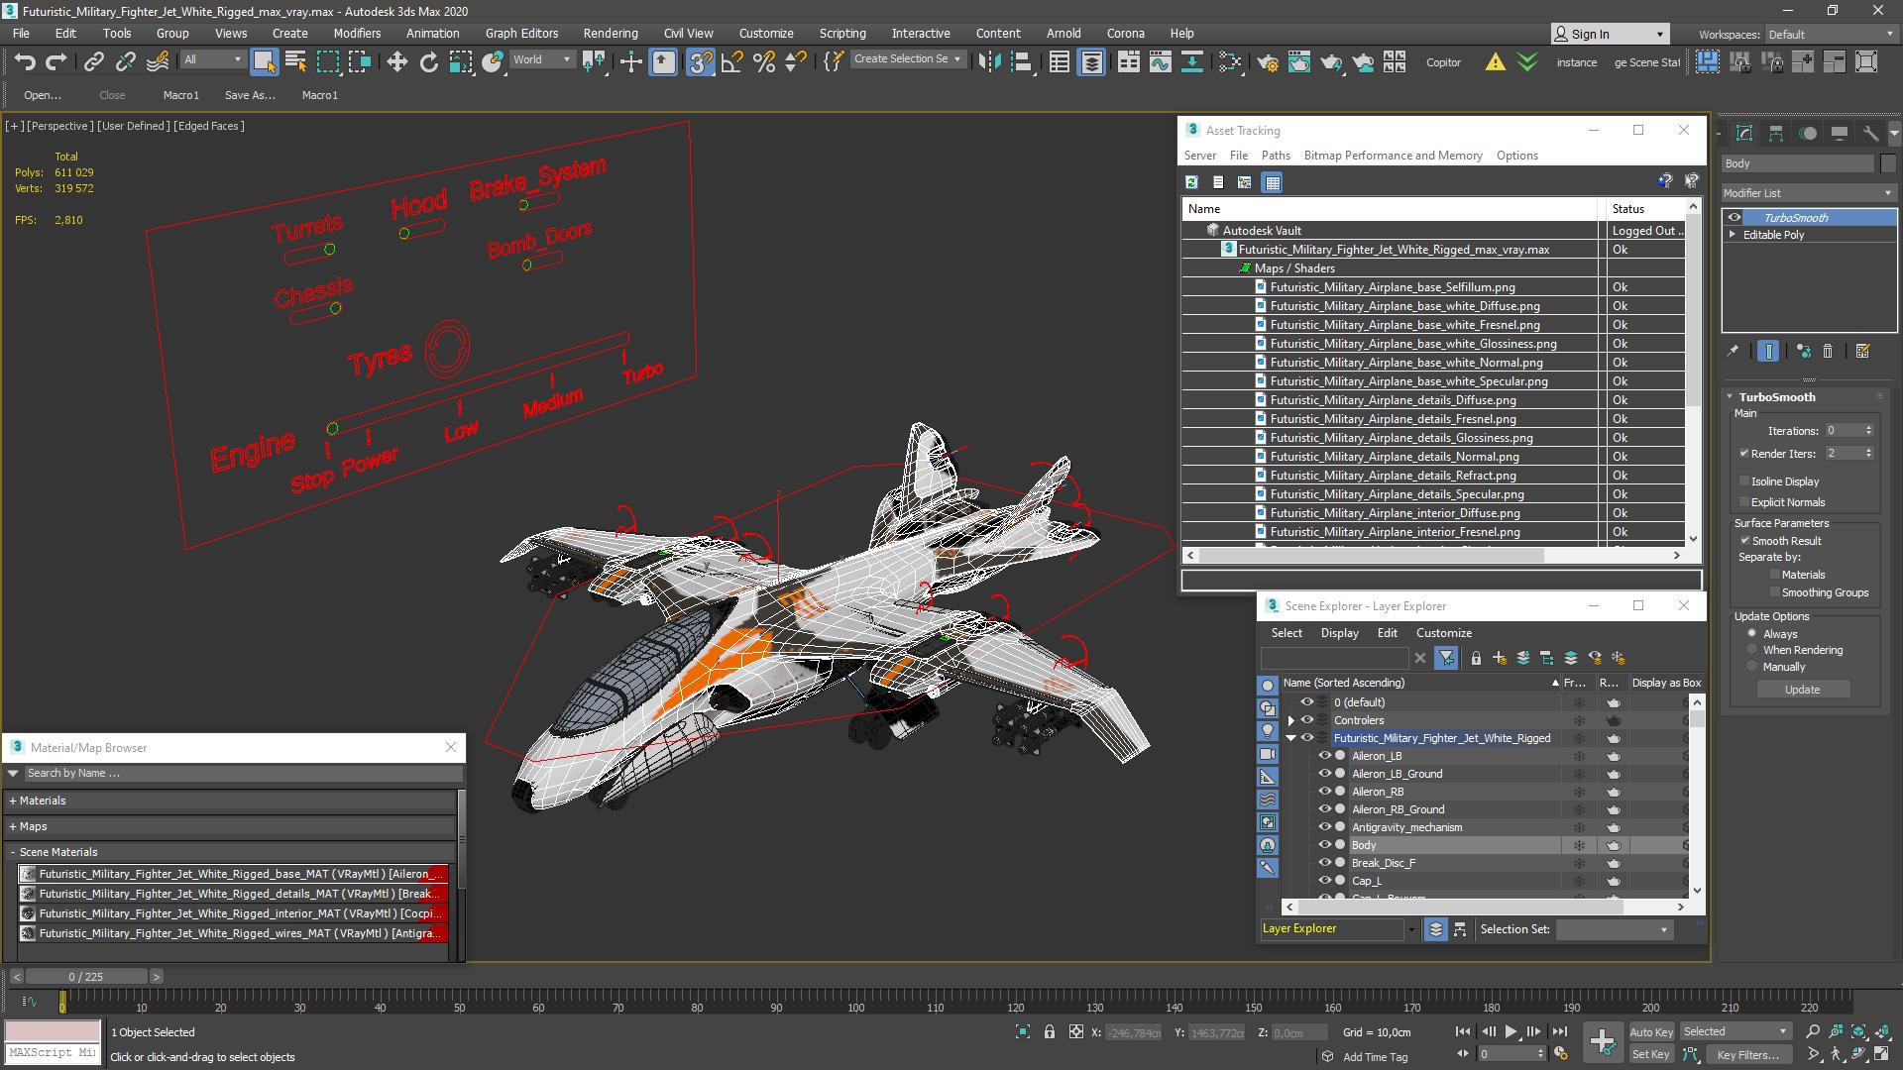Open the Utilities wrench panel tab
1903x1070 pixels.
point(1870,133)
